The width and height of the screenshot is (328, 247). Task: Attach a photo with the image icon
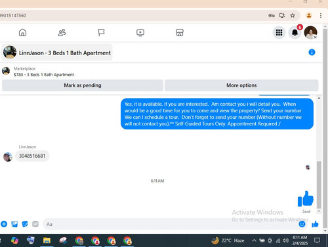tap(14, 224)
